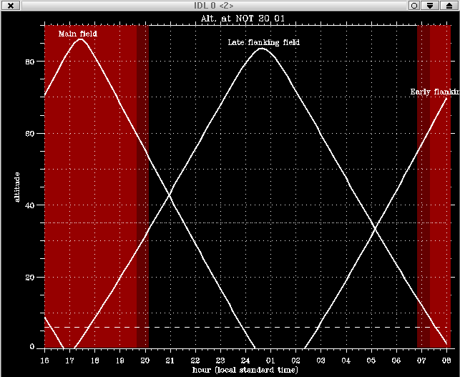Click the down-arrow shade button in title bar
This screenshot has width=460, height=377.
(430, 5)
